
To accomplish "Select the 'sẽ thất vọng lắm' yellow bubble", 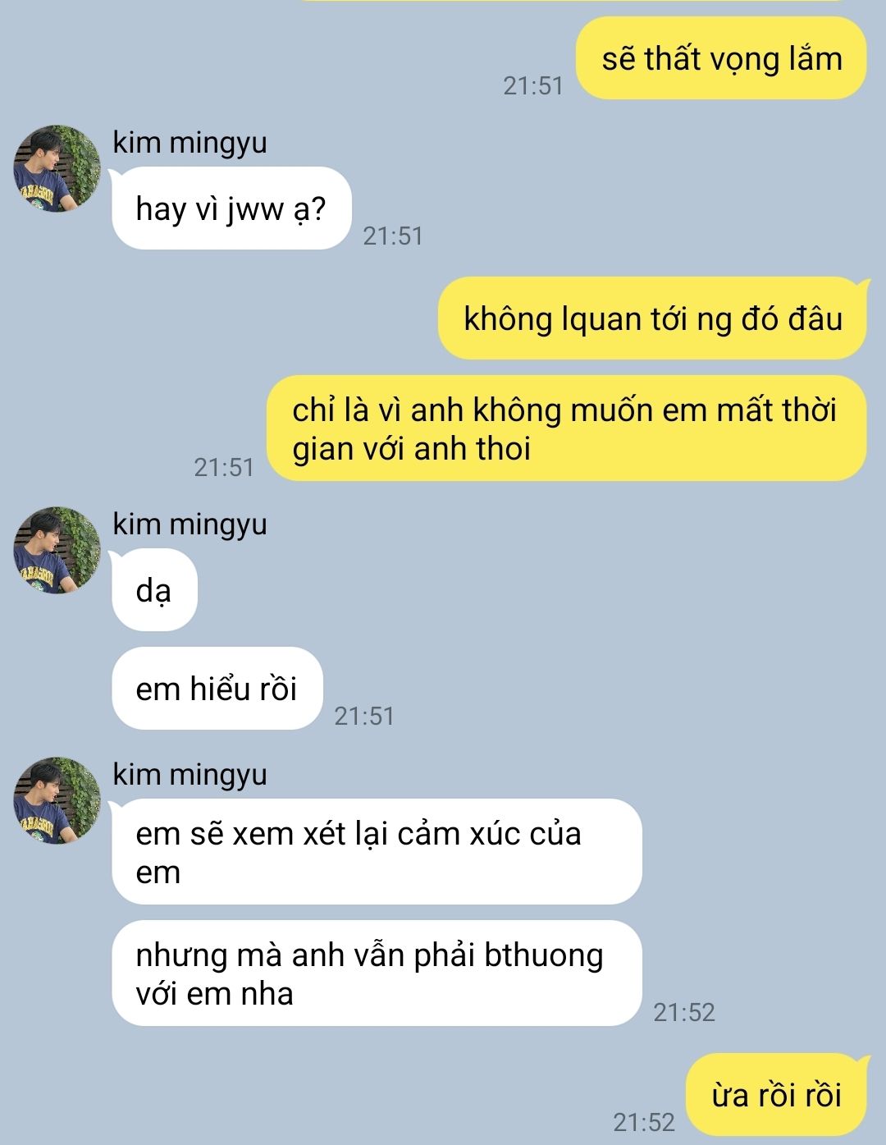I will [722, 58].
